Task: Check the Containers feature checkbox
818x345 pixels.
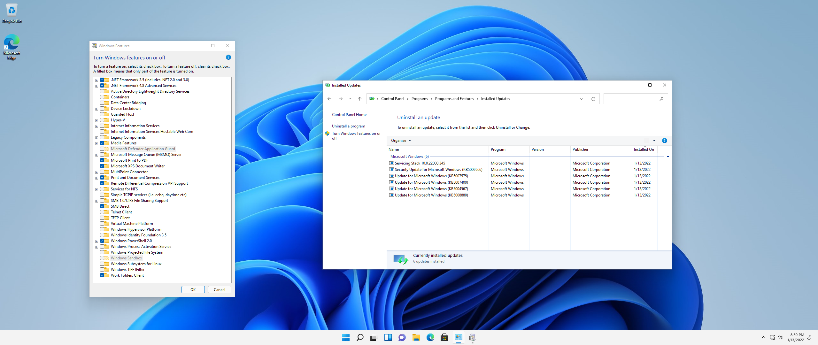Action: pos(102,97)
